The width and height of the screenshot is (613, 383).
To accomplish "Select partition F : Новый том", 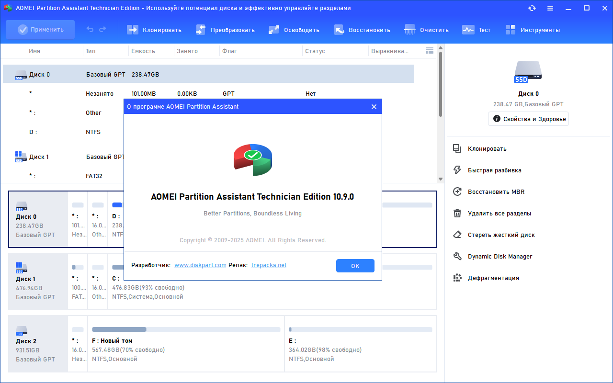I will [x=186, y=344].
